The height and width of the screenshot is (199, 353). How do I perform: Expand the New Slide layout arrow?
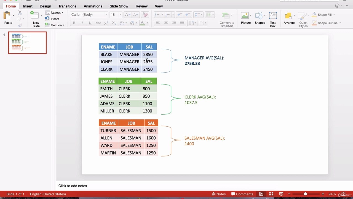[x=41, y=15]
